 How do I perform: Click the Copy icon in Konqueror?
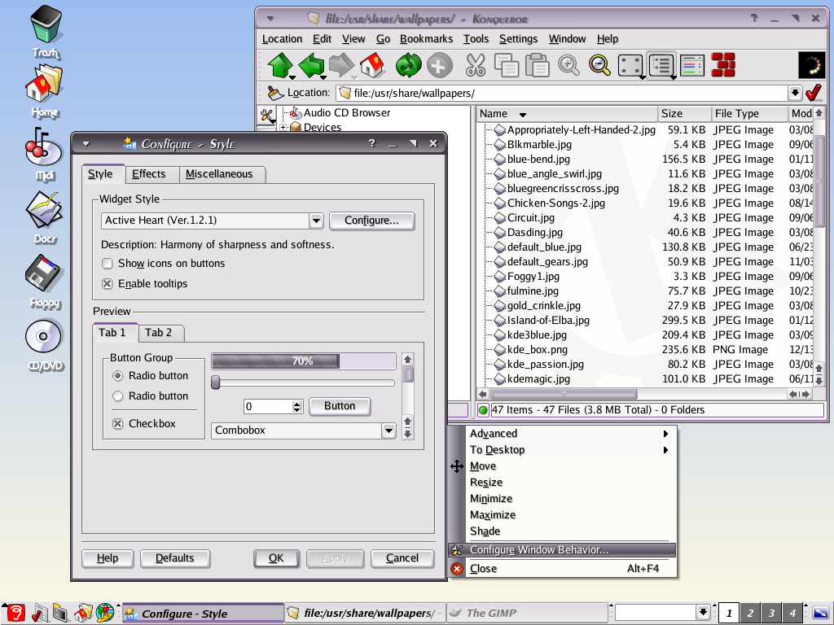pos(507,65)
